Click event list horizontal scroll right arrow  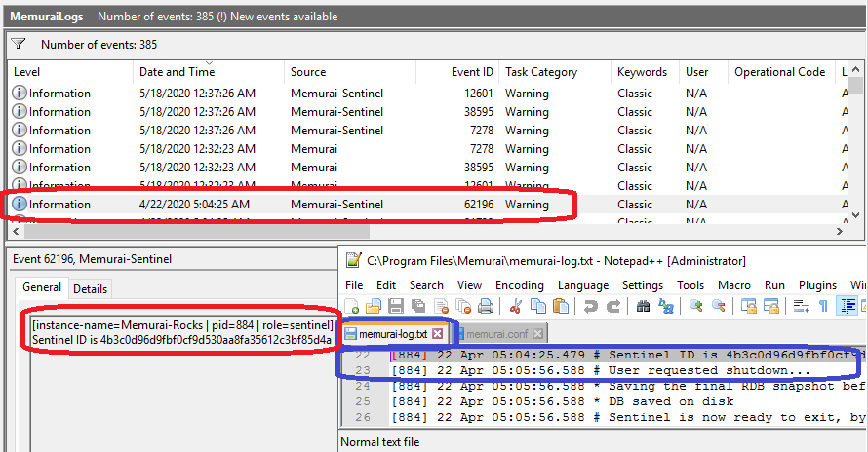click(840, 231)
